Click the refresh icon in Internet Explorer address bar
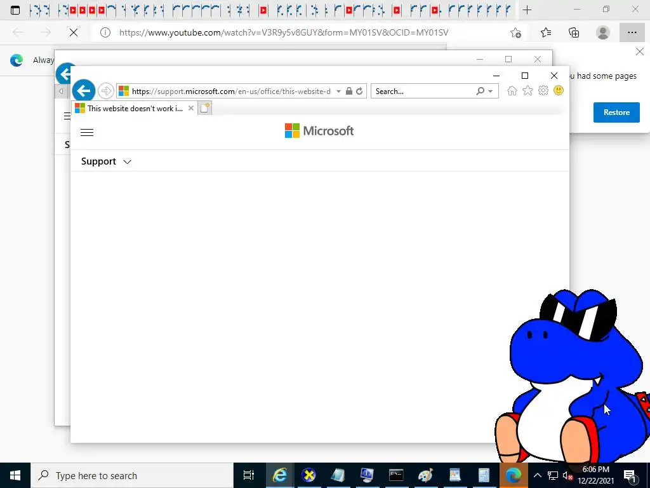Screen dimensions: 650x488 click(x=359, y=91)
